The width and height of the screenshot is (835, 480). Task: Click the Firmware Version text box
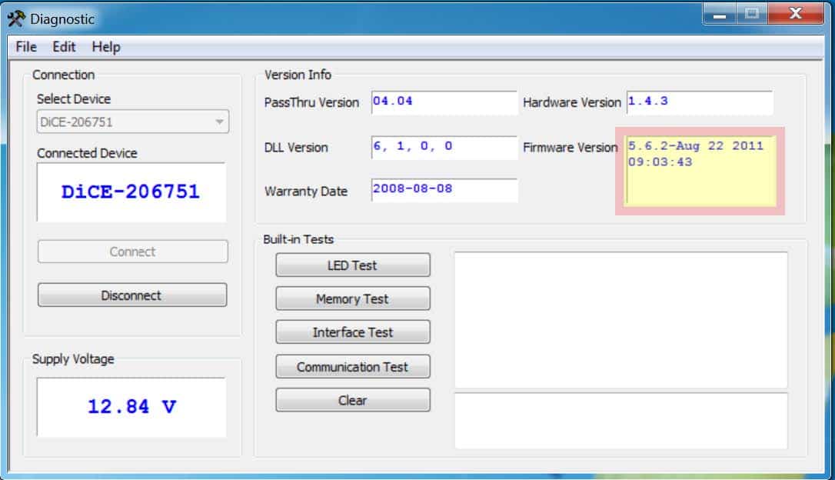point(700,171)
